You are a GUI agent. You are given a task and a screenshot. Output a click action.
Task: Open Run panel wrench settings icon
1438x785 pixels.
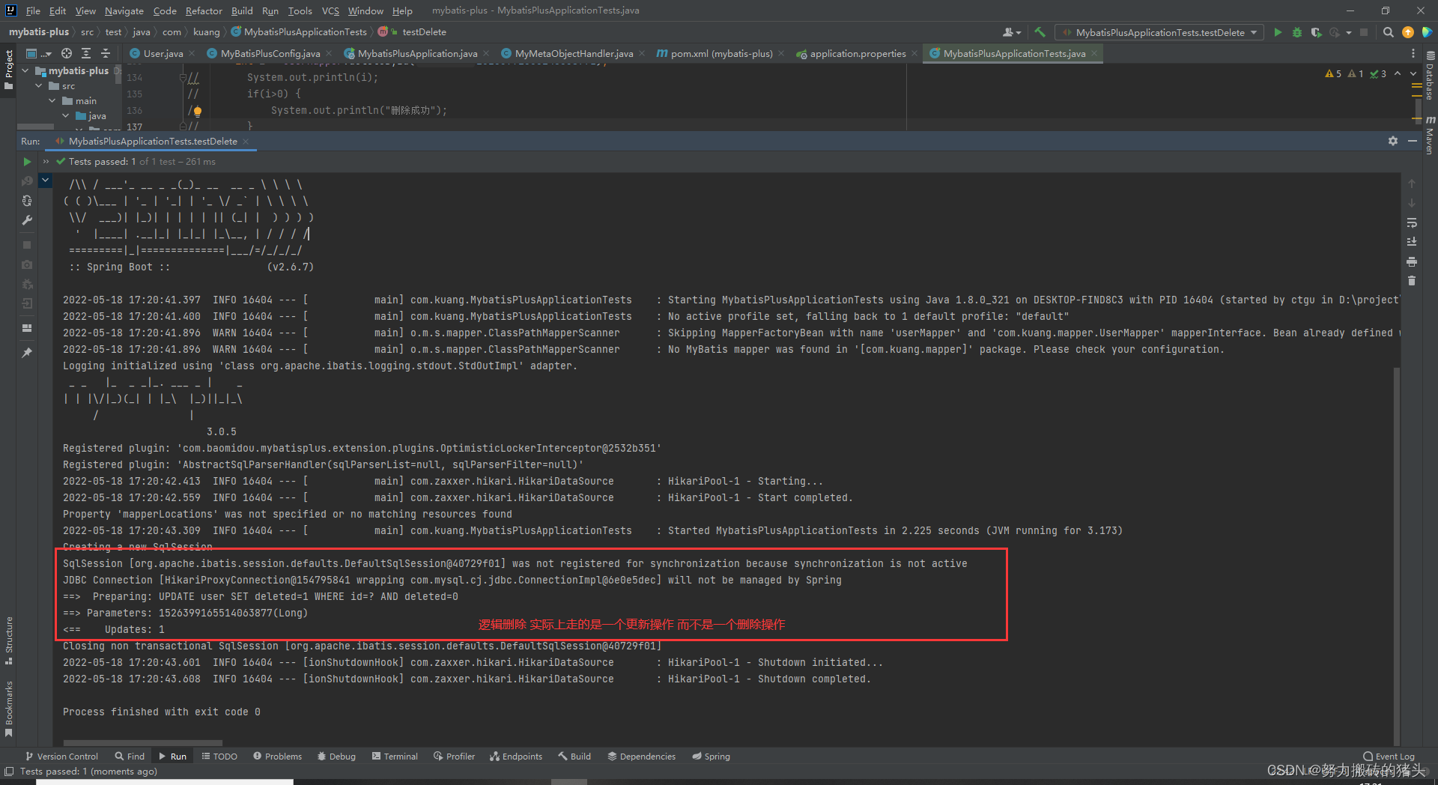coord(27,220)
